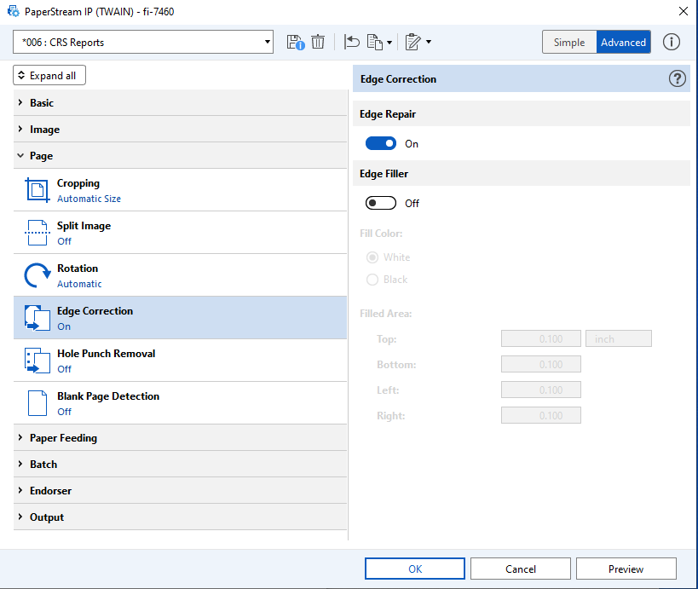Switch to the Advanced mode tab
This screenshot has width=698, height=589.
[x=623, y=42]
